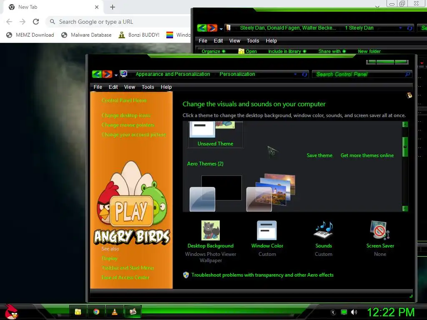Screen dimensions: 427x320
Task: Open View menu in Personalization window
Action: [x=130, y=87]
